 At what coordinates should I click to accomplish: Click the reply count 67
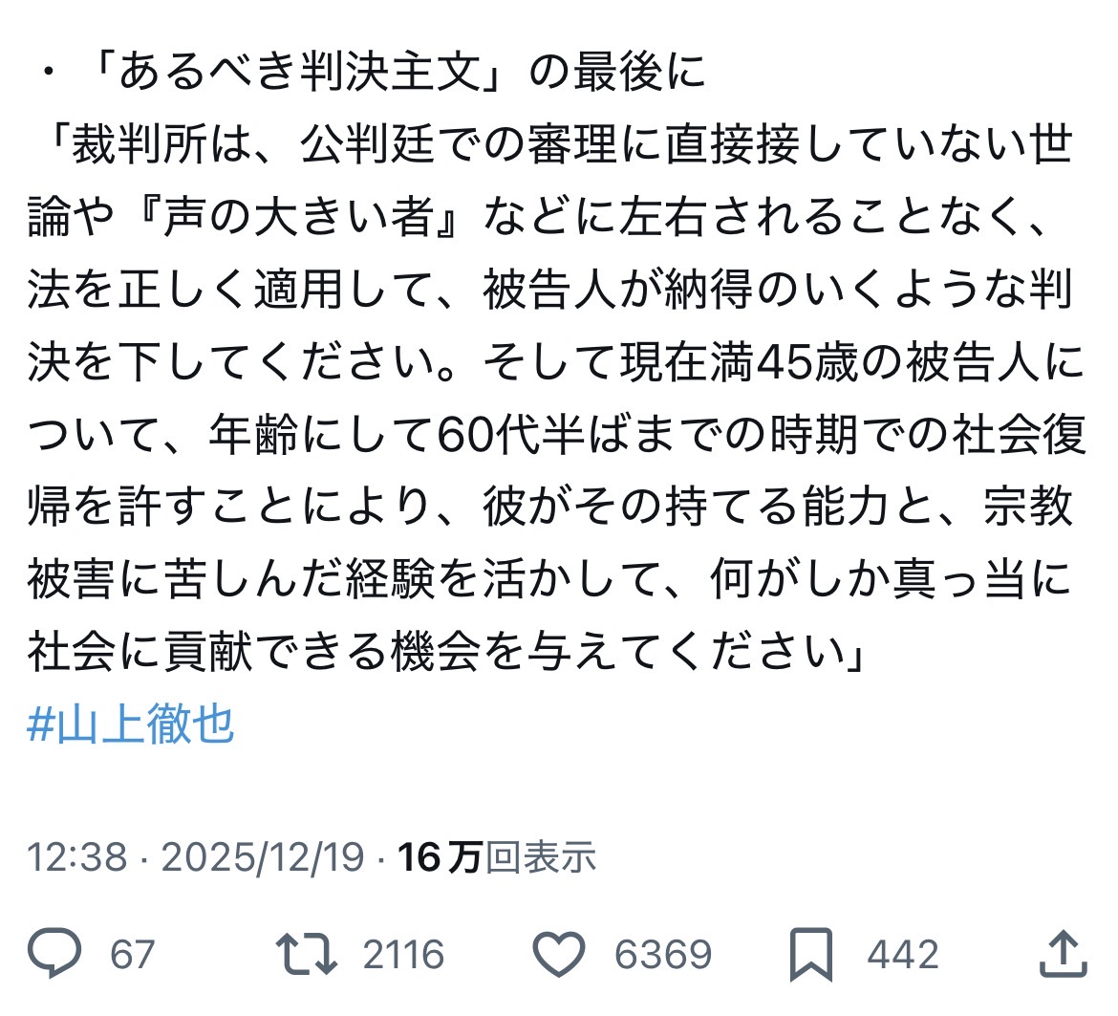[x=132, y=955]
